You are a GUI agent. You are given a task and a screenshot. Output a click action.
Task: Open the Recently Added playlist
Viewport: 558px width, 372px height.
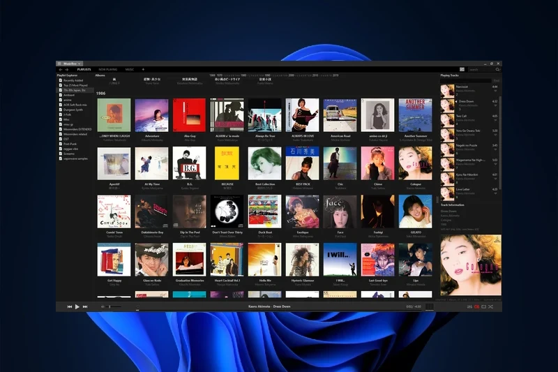(73, 80)
